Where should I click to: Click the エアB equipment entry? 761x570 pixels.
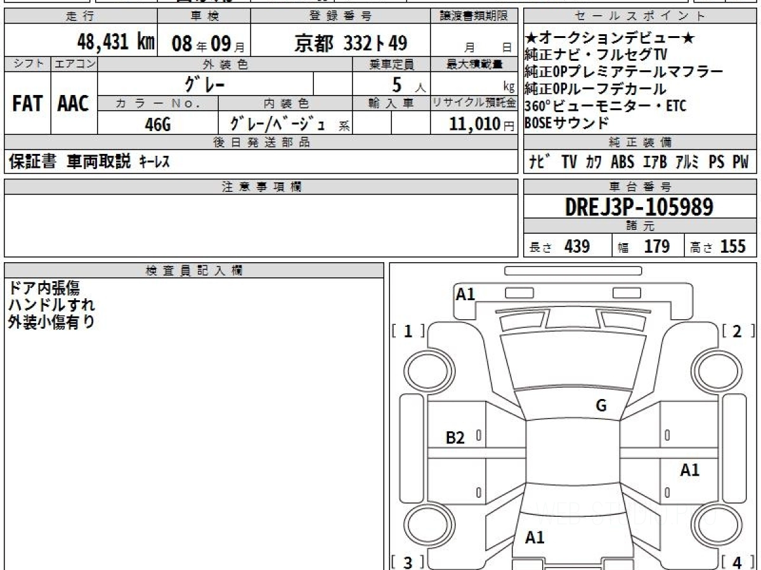(x=654, y=162)
